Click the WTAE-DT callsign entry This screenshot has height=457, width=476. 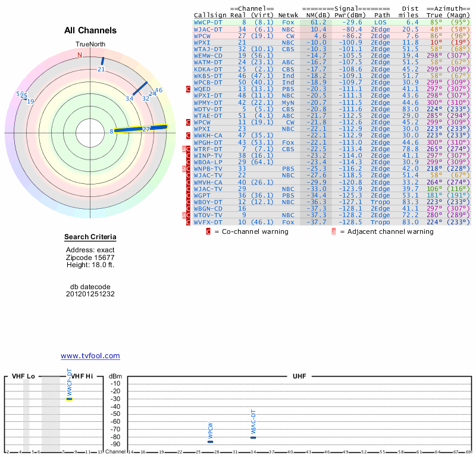[x=208, y=115]
